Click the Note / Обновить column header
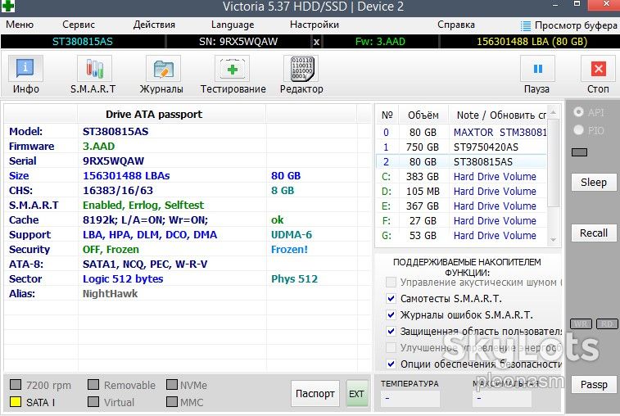This screenshot has height=416, width=620. (498, 115)
